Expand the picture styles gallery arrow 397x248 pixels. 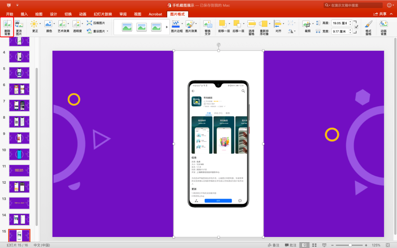click(x=167, y=27)
